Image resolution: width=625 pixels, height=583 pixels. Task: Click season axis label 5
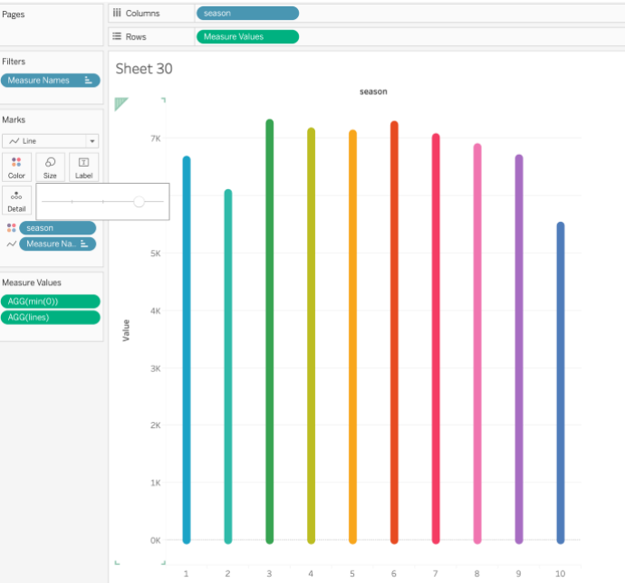[x=352, y=574]
